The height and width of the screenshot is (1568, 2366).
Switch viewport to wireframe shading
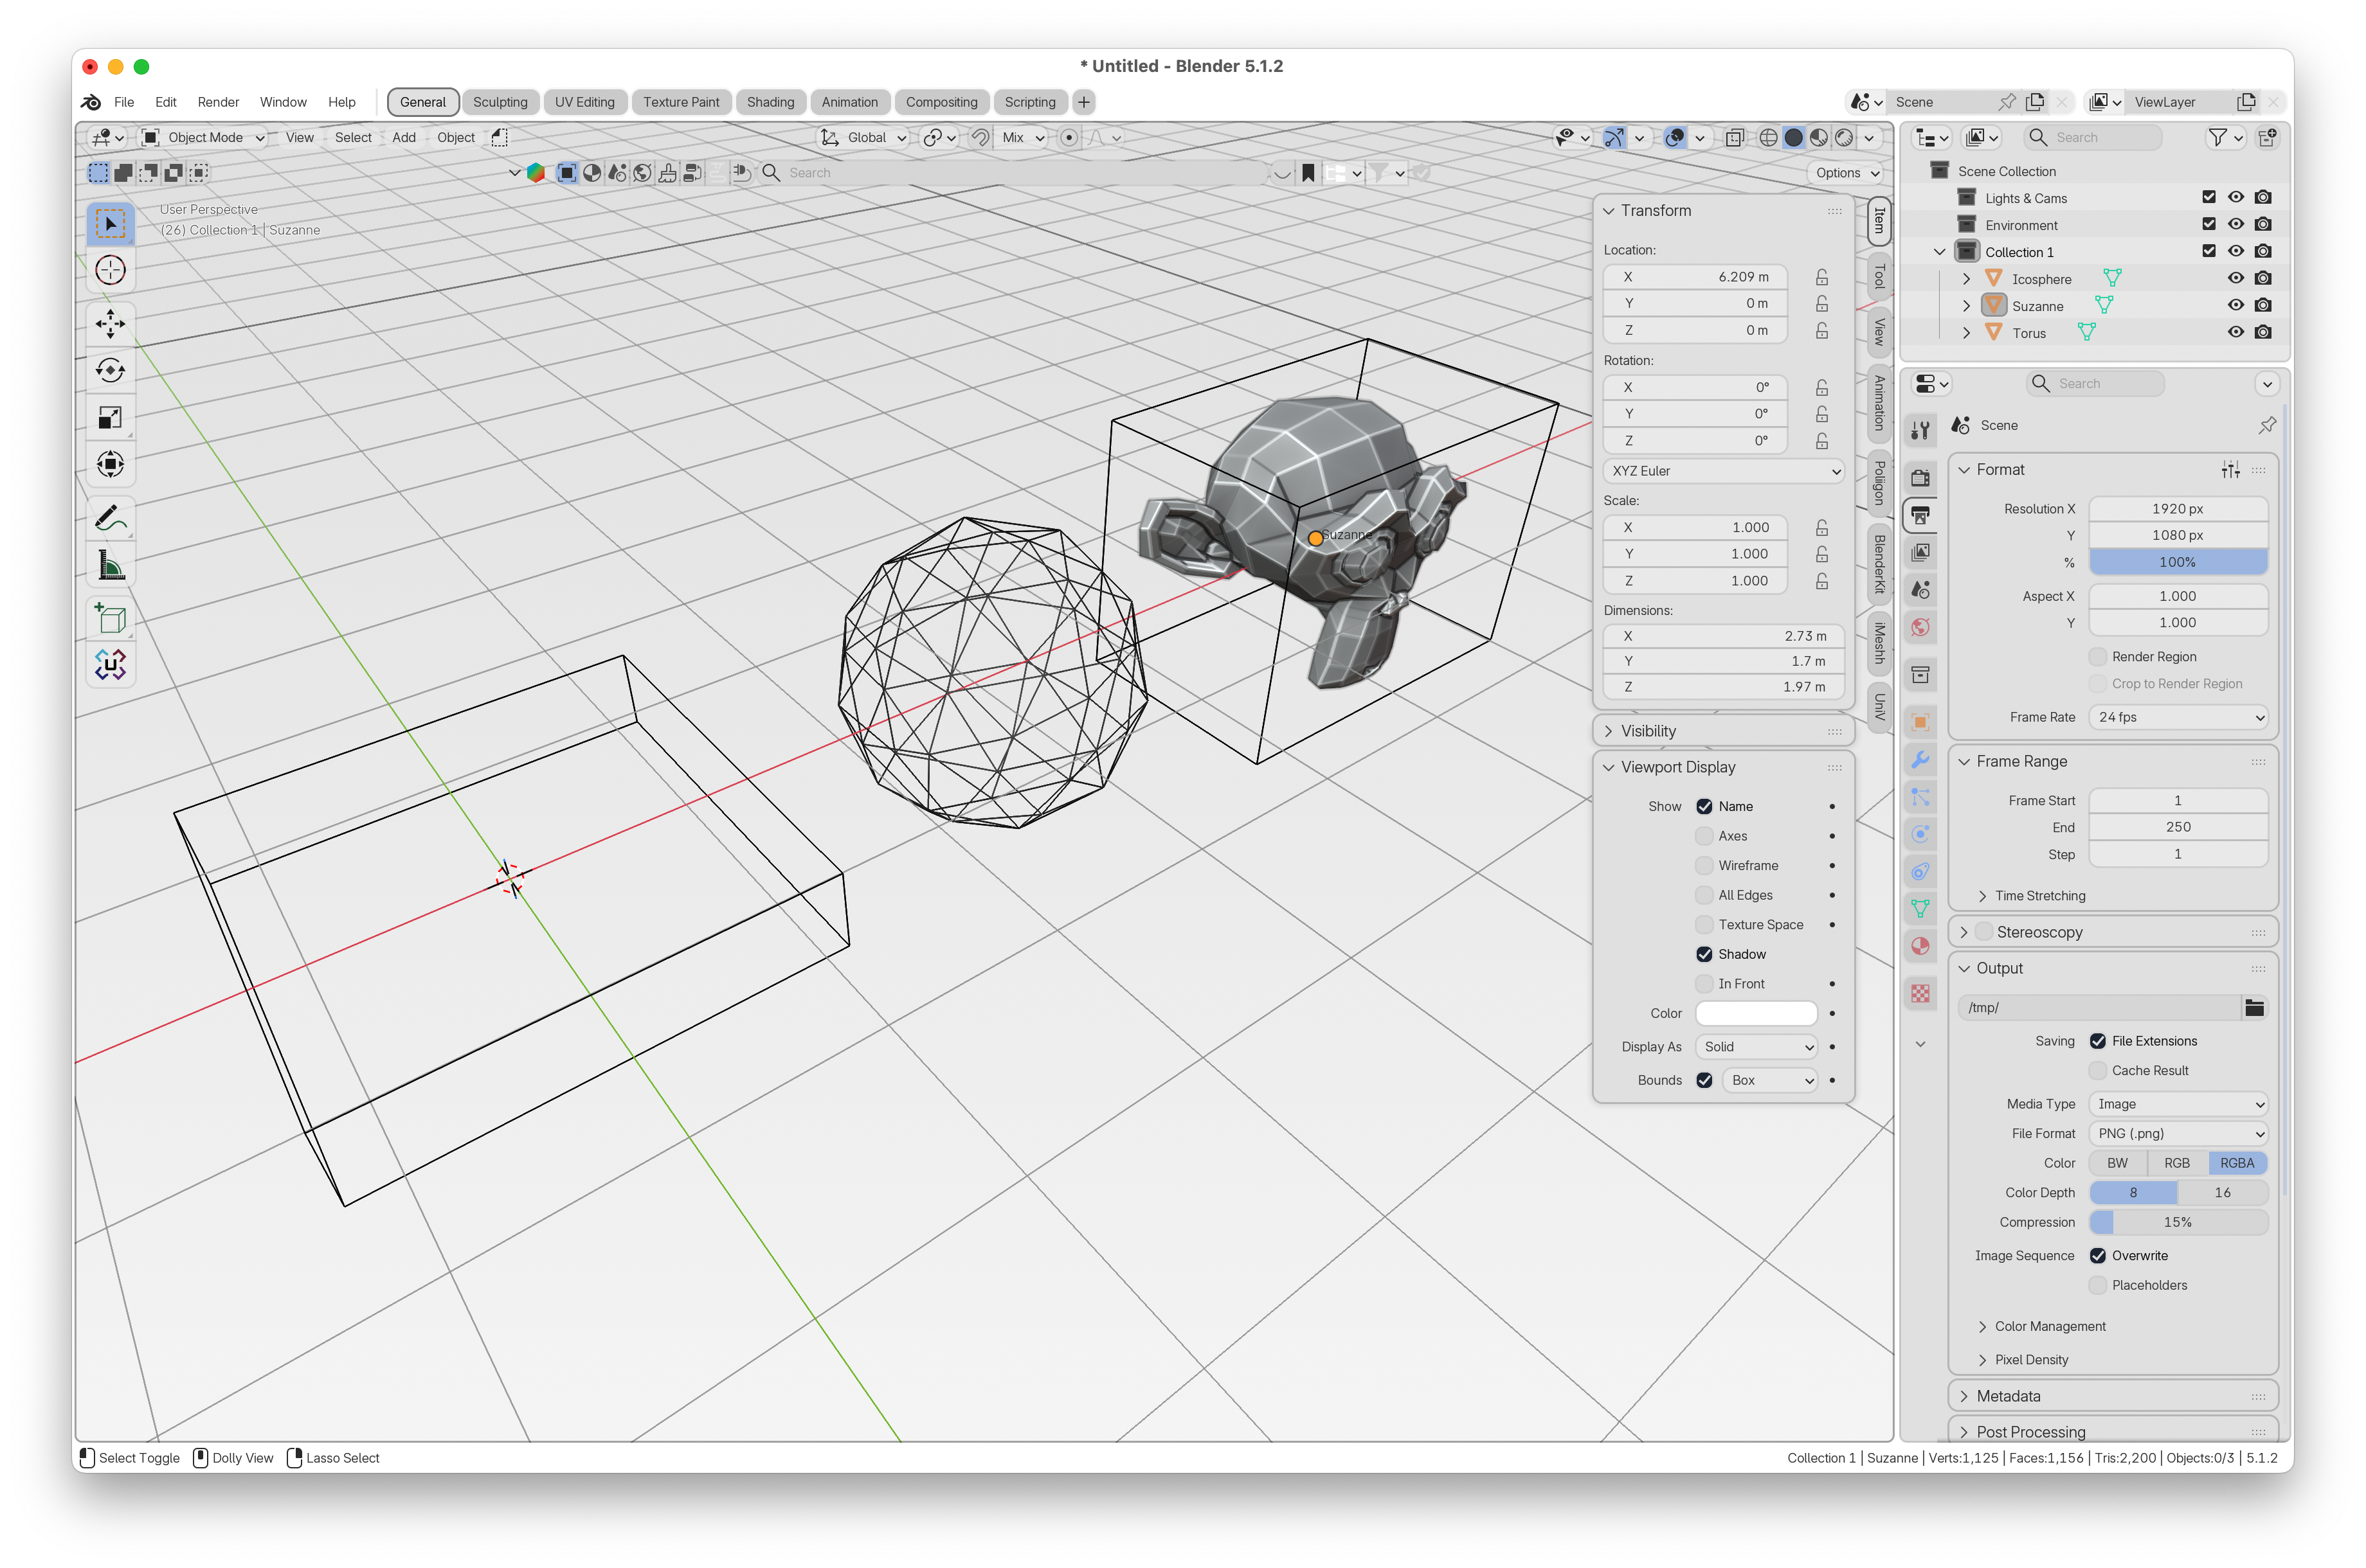(1767, 138)
